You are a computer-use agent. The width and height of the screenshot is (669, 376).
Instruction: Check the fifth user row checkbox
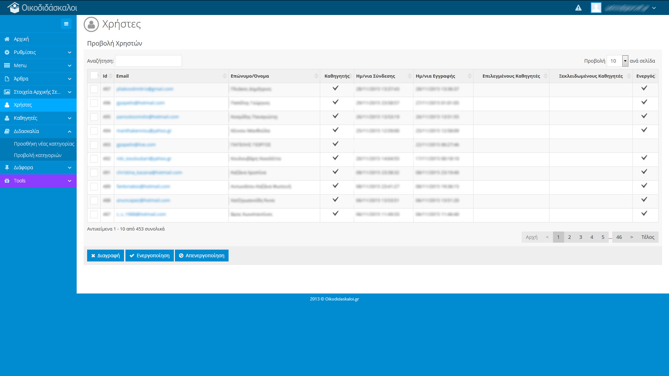pos(94,145)
